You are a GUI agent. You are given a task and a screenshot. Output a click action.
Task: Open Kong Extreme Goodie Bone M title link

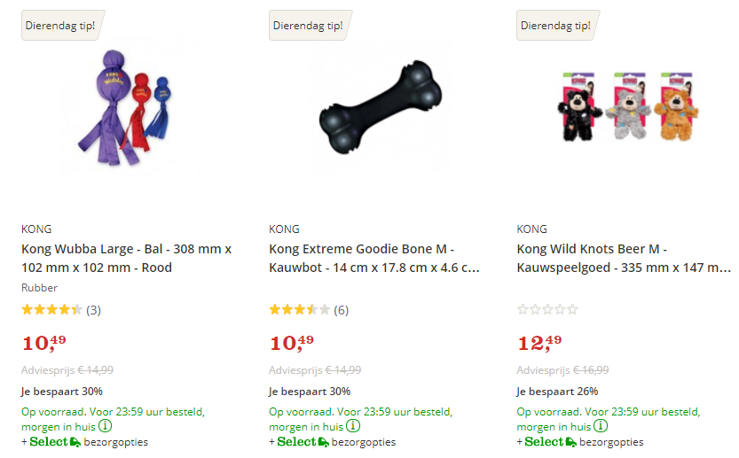point(373,258)
